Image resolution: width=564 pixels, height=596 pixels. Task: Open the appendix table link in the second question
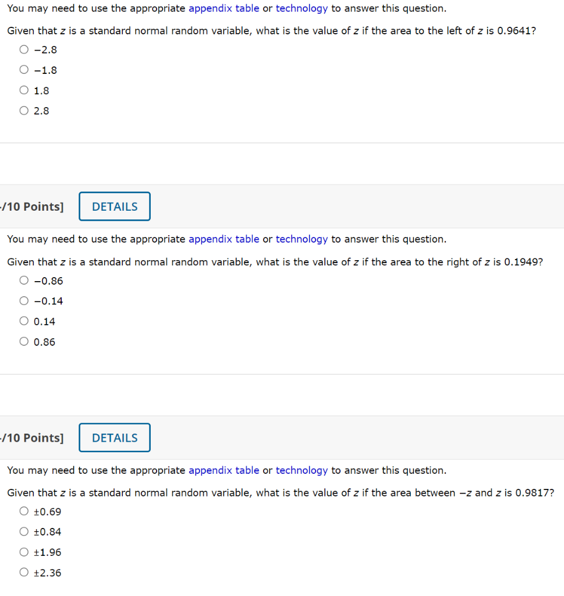(224, 239)
